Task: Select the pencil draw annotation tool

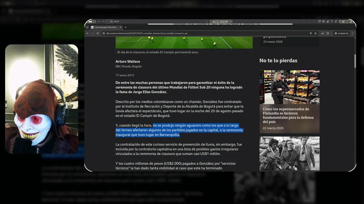Action: tap(336, 22)
